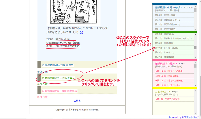Viewport: 201px width, 119px height.
Task: Click the pink ⊠CLOSE link
Action: 42,97
